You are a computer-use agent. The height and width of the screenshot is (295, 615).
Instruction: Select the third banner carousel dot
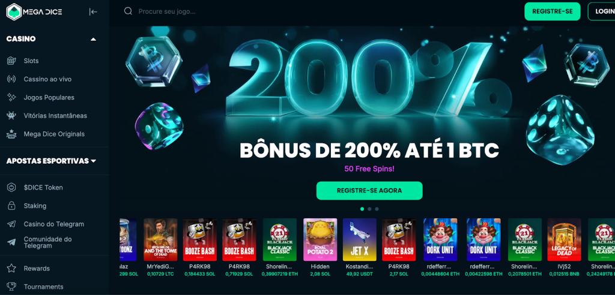point(377,209)
